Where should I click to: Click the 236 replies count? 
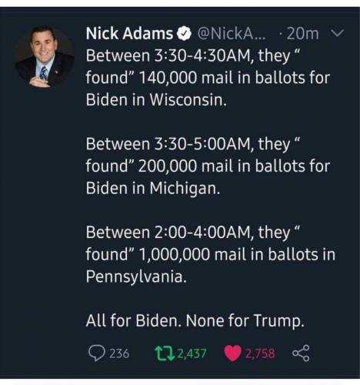pyautogui.click(x=119, y=353)
